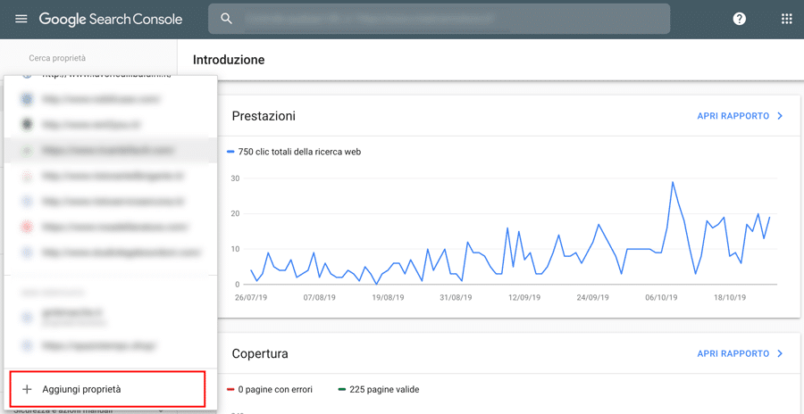Click the 18/10/19 date on chart axis
Screen dimensions: 804x414
(x=731, y=297)
